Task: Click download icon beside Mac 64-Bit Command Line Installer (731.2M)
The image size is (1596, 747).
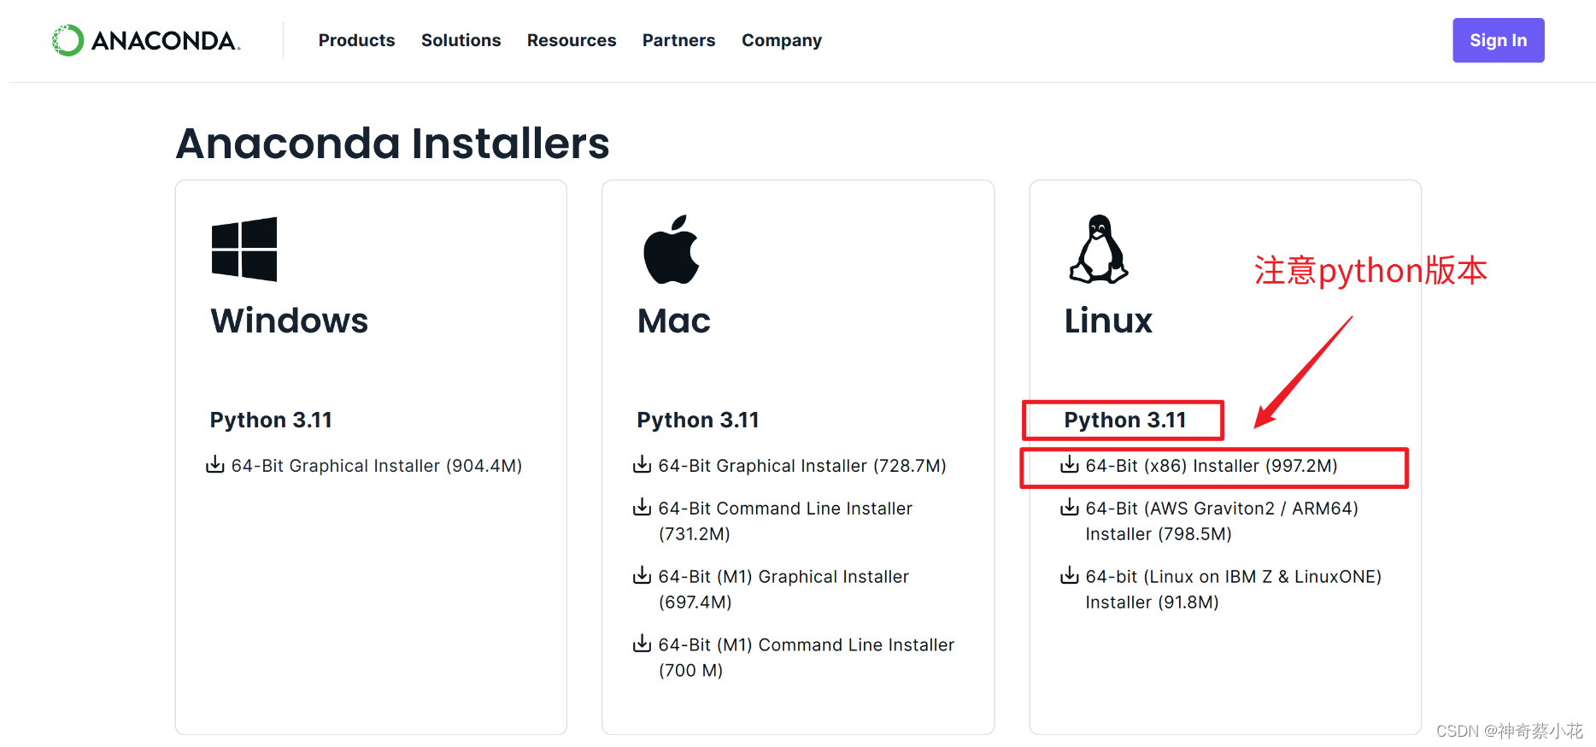Action: [642, 508]
